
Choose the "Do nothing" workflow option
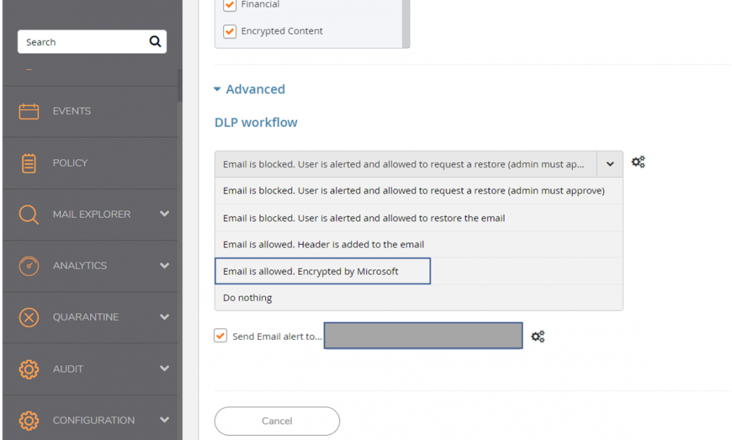pos(248,298)
